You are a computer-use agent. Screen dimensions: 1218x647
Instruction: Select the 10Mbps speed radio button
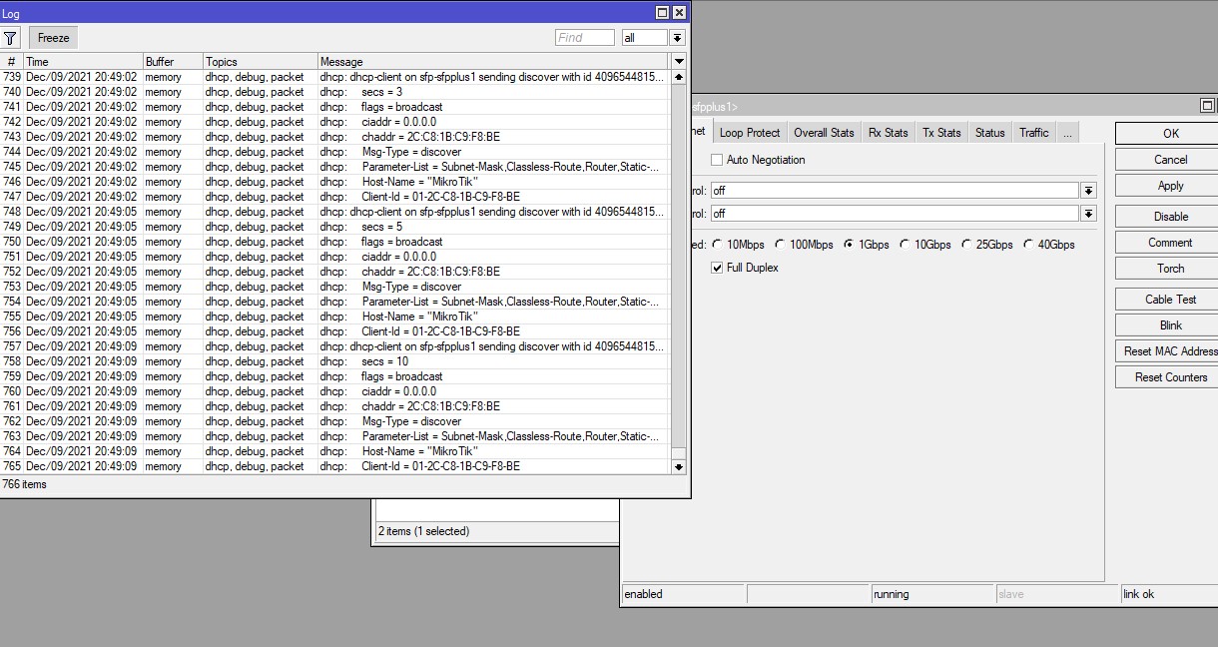tap(716, 245)
